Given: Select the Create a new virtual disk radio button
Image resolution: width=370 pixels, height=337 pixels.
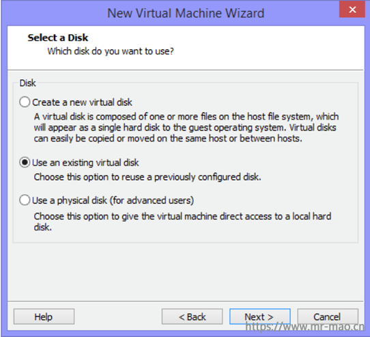Looking at the screenshot, I should point(25,103).
